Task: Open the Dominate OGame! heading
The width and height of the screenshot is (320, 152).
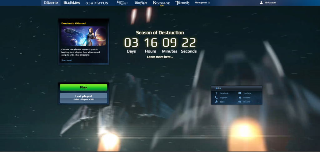Action: click(73, 23)
